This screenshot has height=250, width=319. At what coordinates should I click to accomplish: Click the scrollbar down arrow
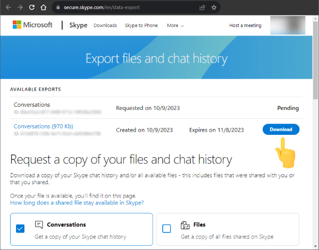tap(315, 247)
